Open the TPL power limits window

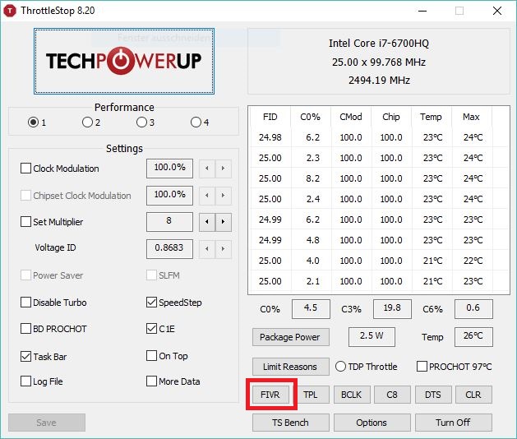click(310, 395)
